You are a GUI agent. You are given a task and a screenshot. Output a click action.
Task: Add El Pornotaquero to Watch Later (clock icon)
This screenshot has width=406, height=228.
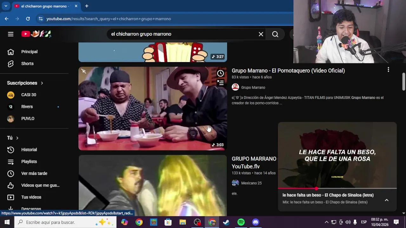220,73
